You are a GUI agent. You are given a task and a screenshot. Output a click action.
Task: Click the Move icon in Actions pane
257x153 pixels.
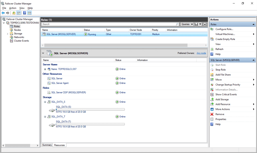coord(212,80)
